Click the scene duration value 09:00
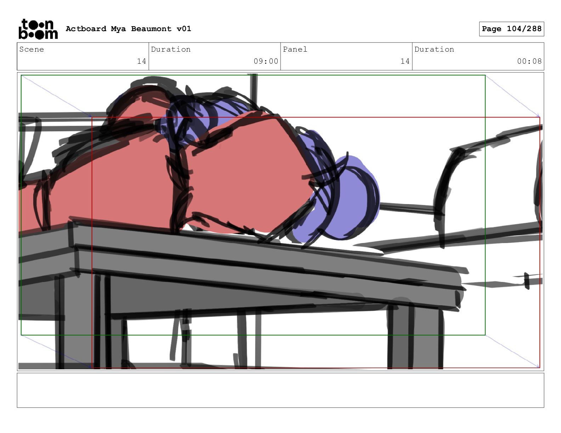The height and width of the screenshot is (433, 561). [x=266, y=61]
